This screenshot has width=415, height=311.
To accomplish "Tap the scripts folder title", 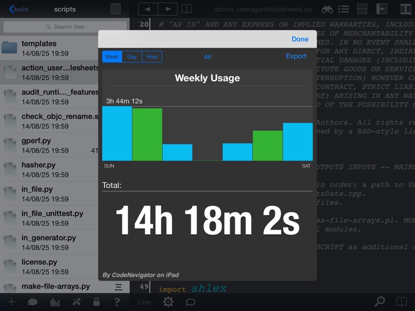I will click(65, 9).
